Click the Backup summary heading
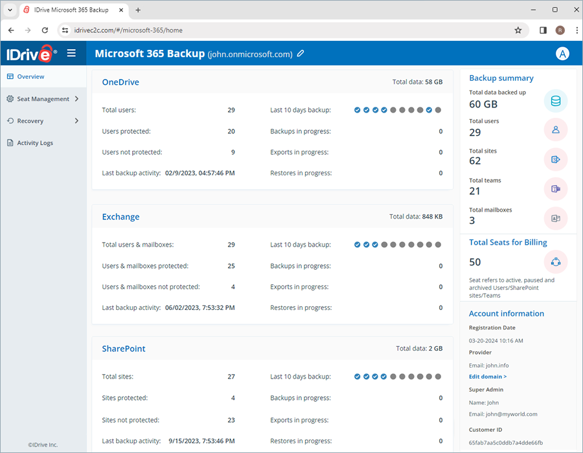This screenshot has height=453, width=583. (x=501, y=78)
